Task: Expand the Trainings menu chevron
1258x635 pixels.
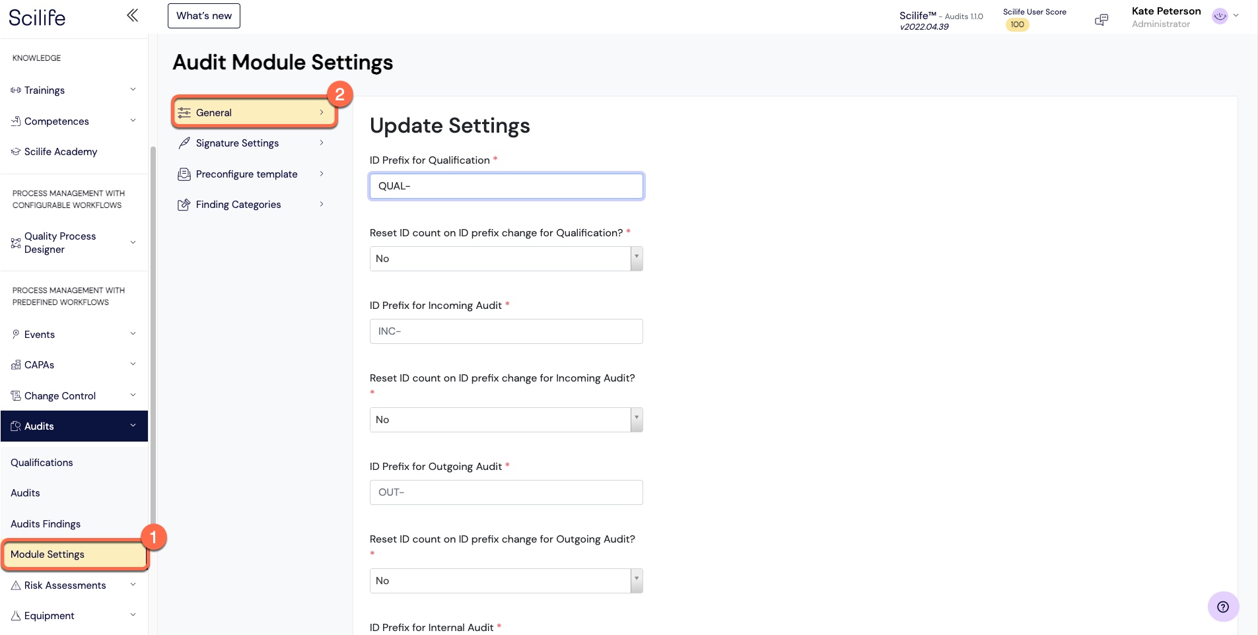Action: tap(133, 90)
